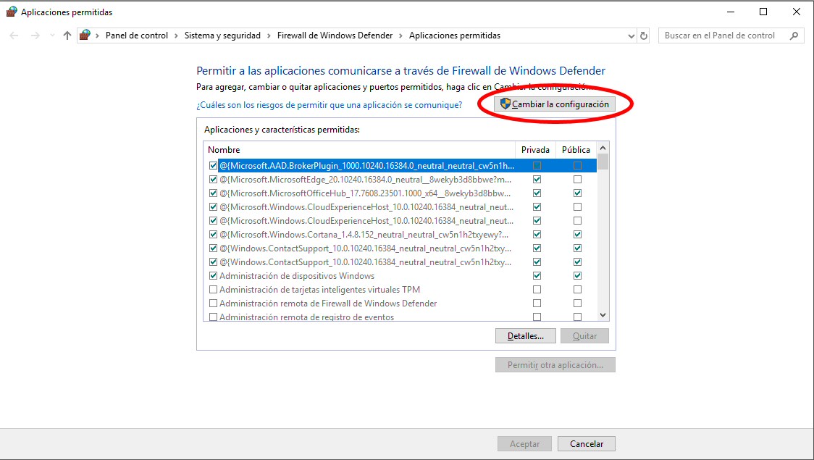This screenshot has width=814, height=460.
Task: Check Pública for Microsoft.MicrosoftEdge entry
Action: [577, 180]
